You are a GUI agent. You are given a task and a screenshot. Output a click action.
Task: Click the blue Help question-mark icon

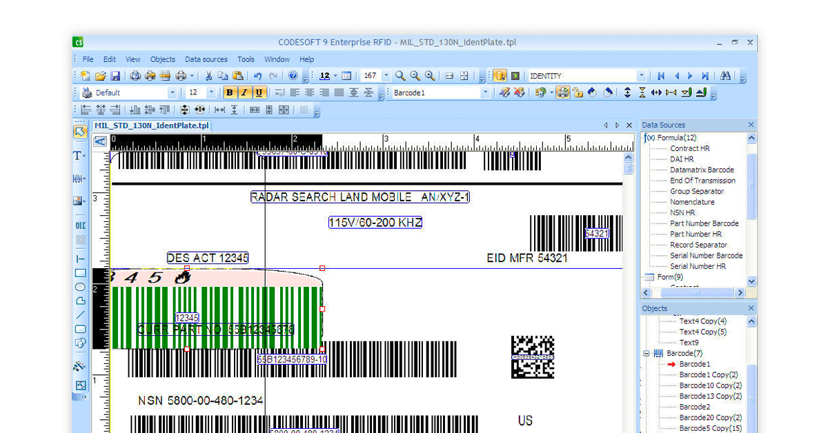(x=293, y=76)
